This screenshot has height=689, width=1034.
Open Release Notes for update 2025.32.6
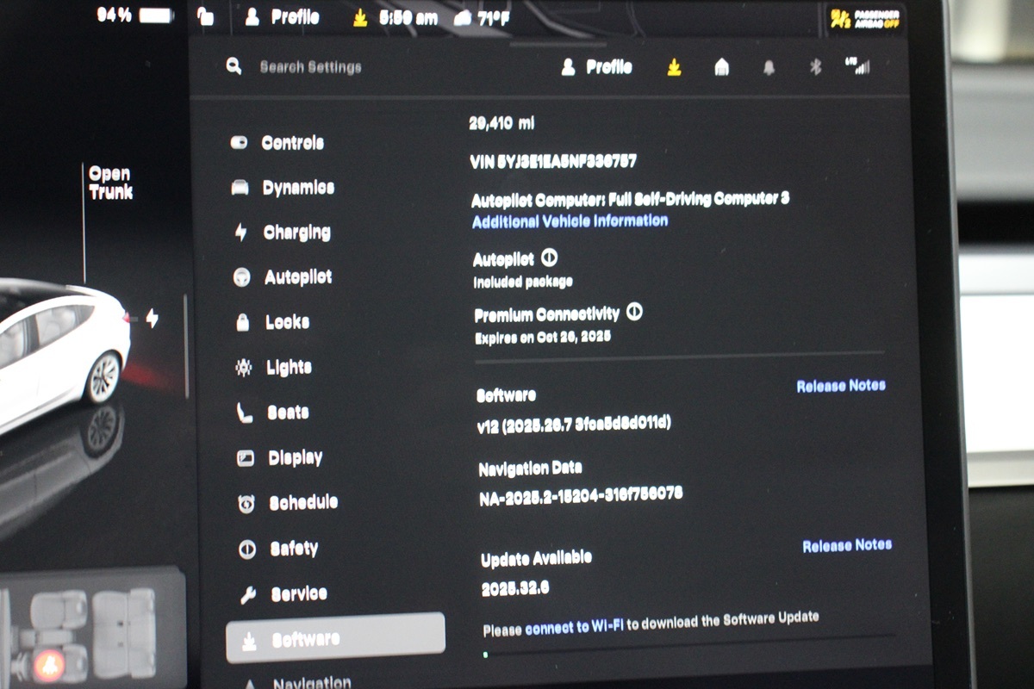tap(846, 545)
